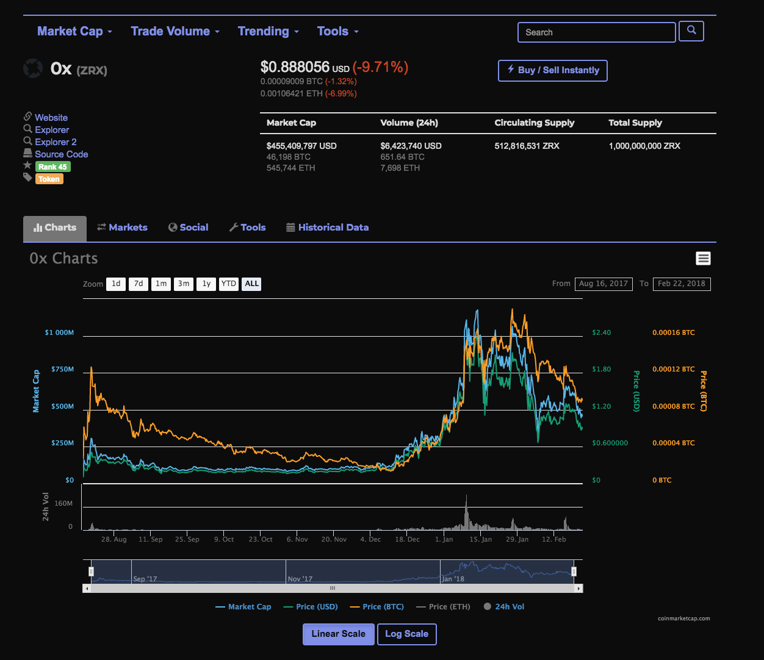
Task: Open the Tools dropdown in top navigation
Action: click(x=338, y=31)
